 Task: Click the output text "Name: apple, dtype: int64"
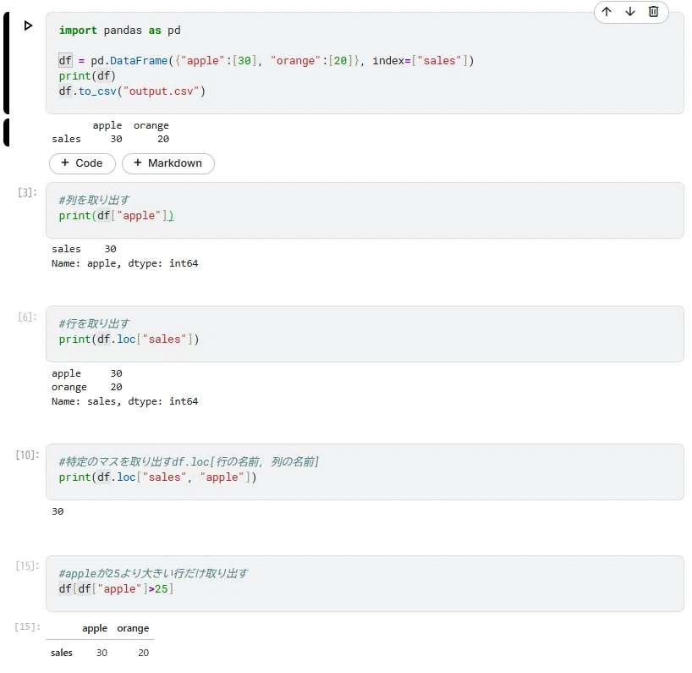click(x=125, y=263)
